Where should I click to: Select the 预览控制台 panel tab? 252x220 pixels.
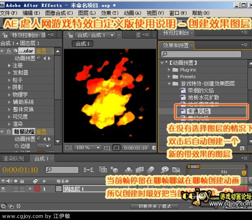click(x=176, y=33)
